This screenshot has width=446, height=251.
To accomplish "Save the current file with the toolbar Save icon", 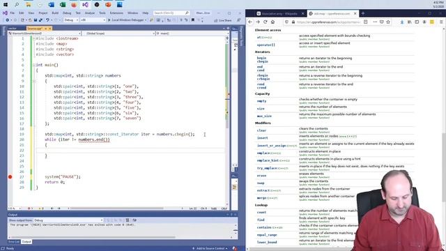I will 36,20.
